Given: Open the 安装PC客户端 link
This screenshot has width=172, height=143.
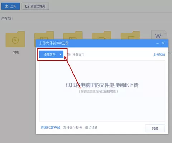Looking at the screenshot, I should (x=50, y=127).
